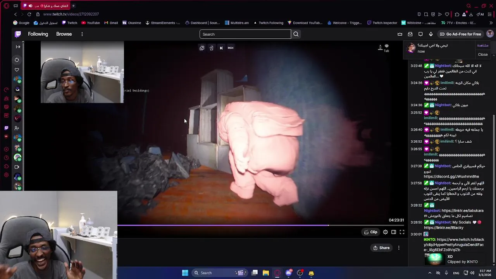Click the snapshot camera icon in address bar
The image size is (496, 279).
426,14
